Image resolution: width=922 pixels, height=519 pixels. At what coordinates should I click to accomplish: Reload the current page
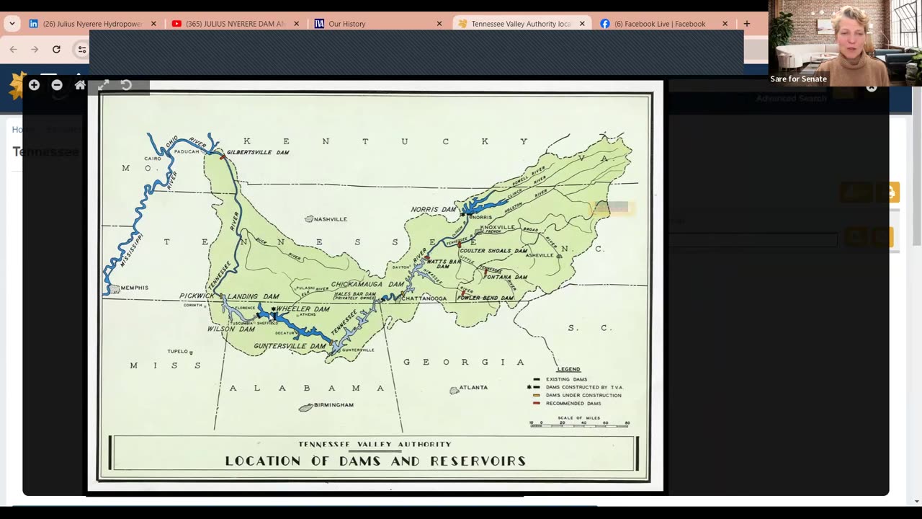point(56,49)
